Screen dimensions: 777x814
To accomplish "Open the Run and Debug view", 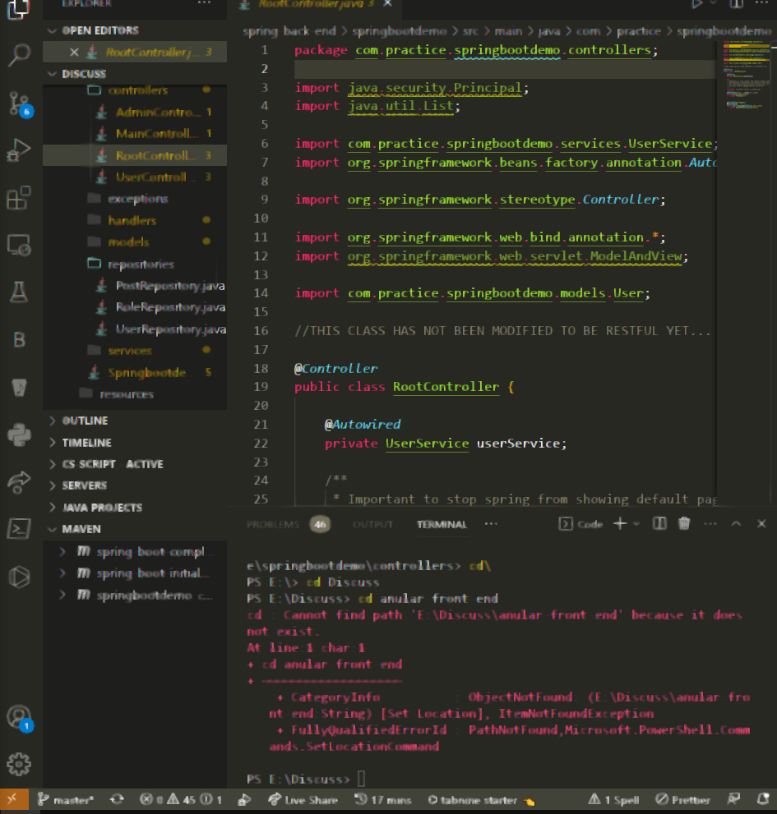I will click(x=19, y=150).
